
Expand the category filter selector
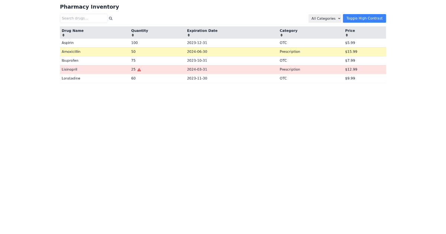(x=325, y=18)
